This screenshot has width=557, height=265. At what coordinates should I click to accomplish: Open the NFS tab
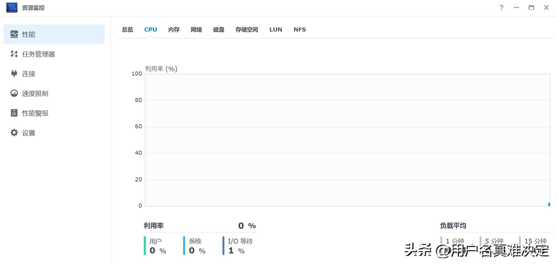300,30
